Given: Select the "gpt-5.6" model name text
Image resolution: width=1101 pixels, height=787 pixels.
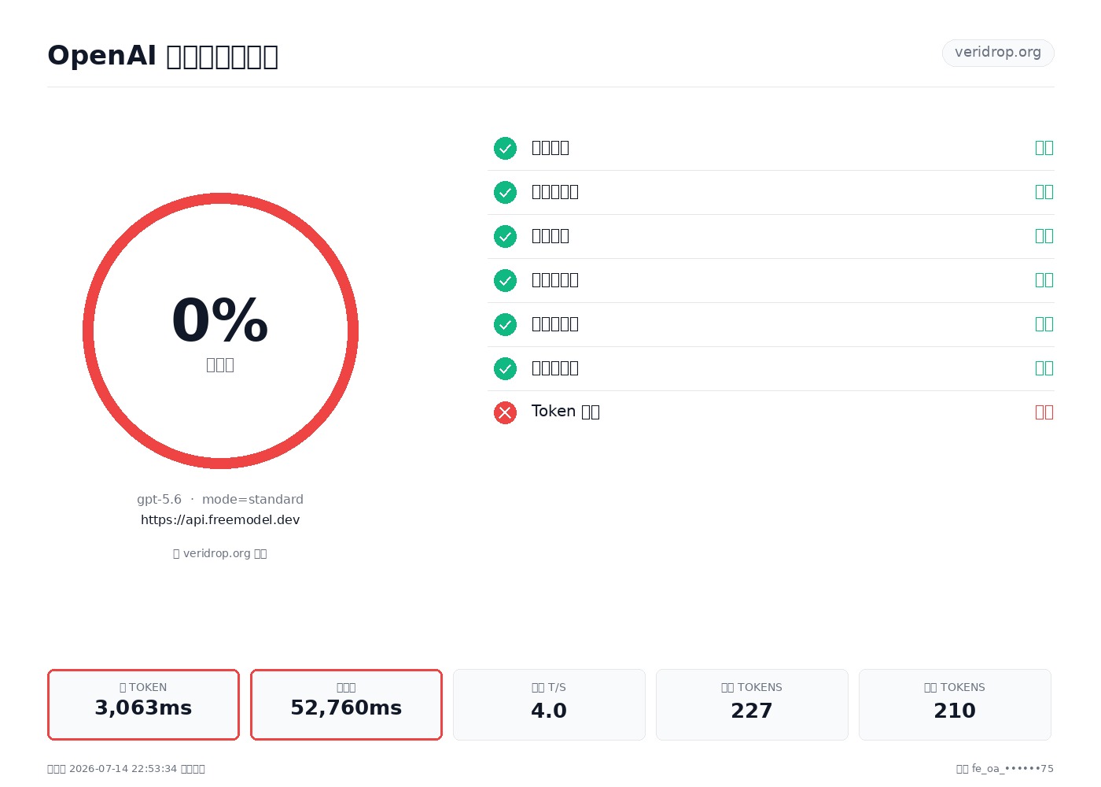Looking at the screenshot, I should 159,499.
